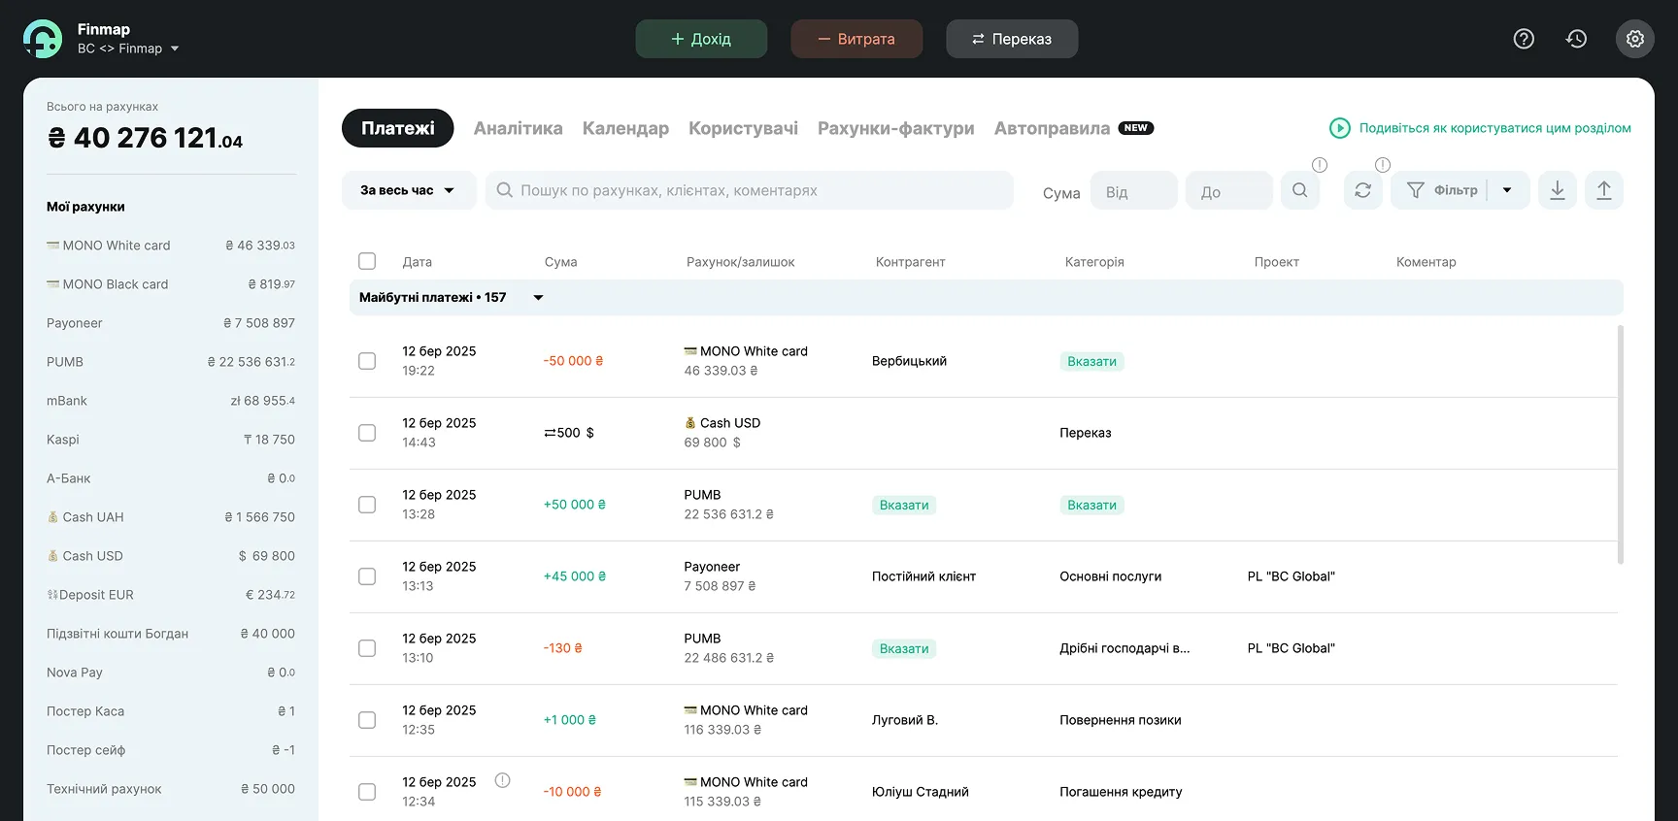
Task: Select the Технічний рахунок account
Action: click(171, 789)
